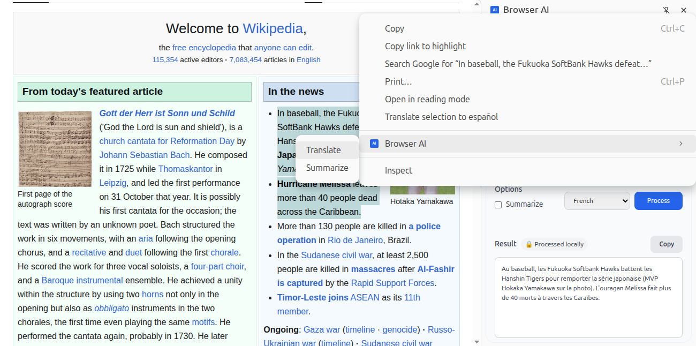
Task: Close the Browser AI side panel
Action: 684,10
